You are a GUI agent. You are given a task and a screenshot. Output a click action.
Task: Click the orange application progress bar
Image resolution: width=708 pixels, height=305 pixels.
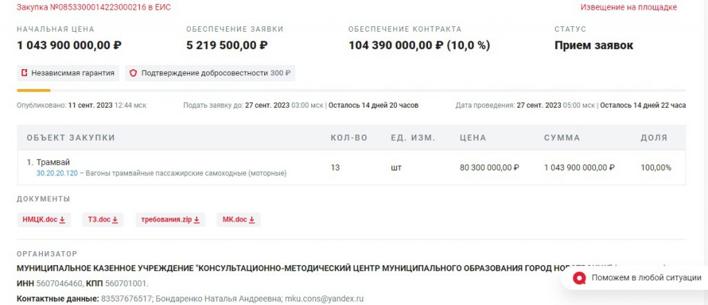pyautogui.click(x=33, y=90)
